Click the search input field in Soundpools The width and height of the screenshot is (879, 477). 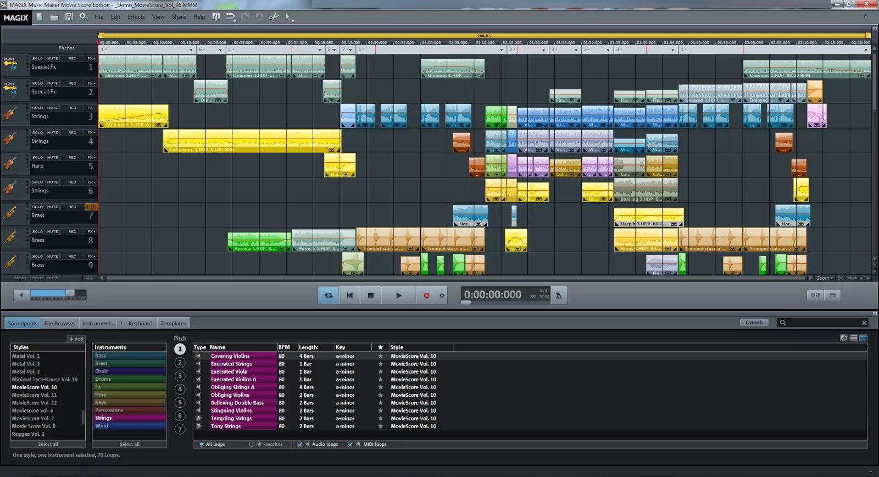(823, 323)
